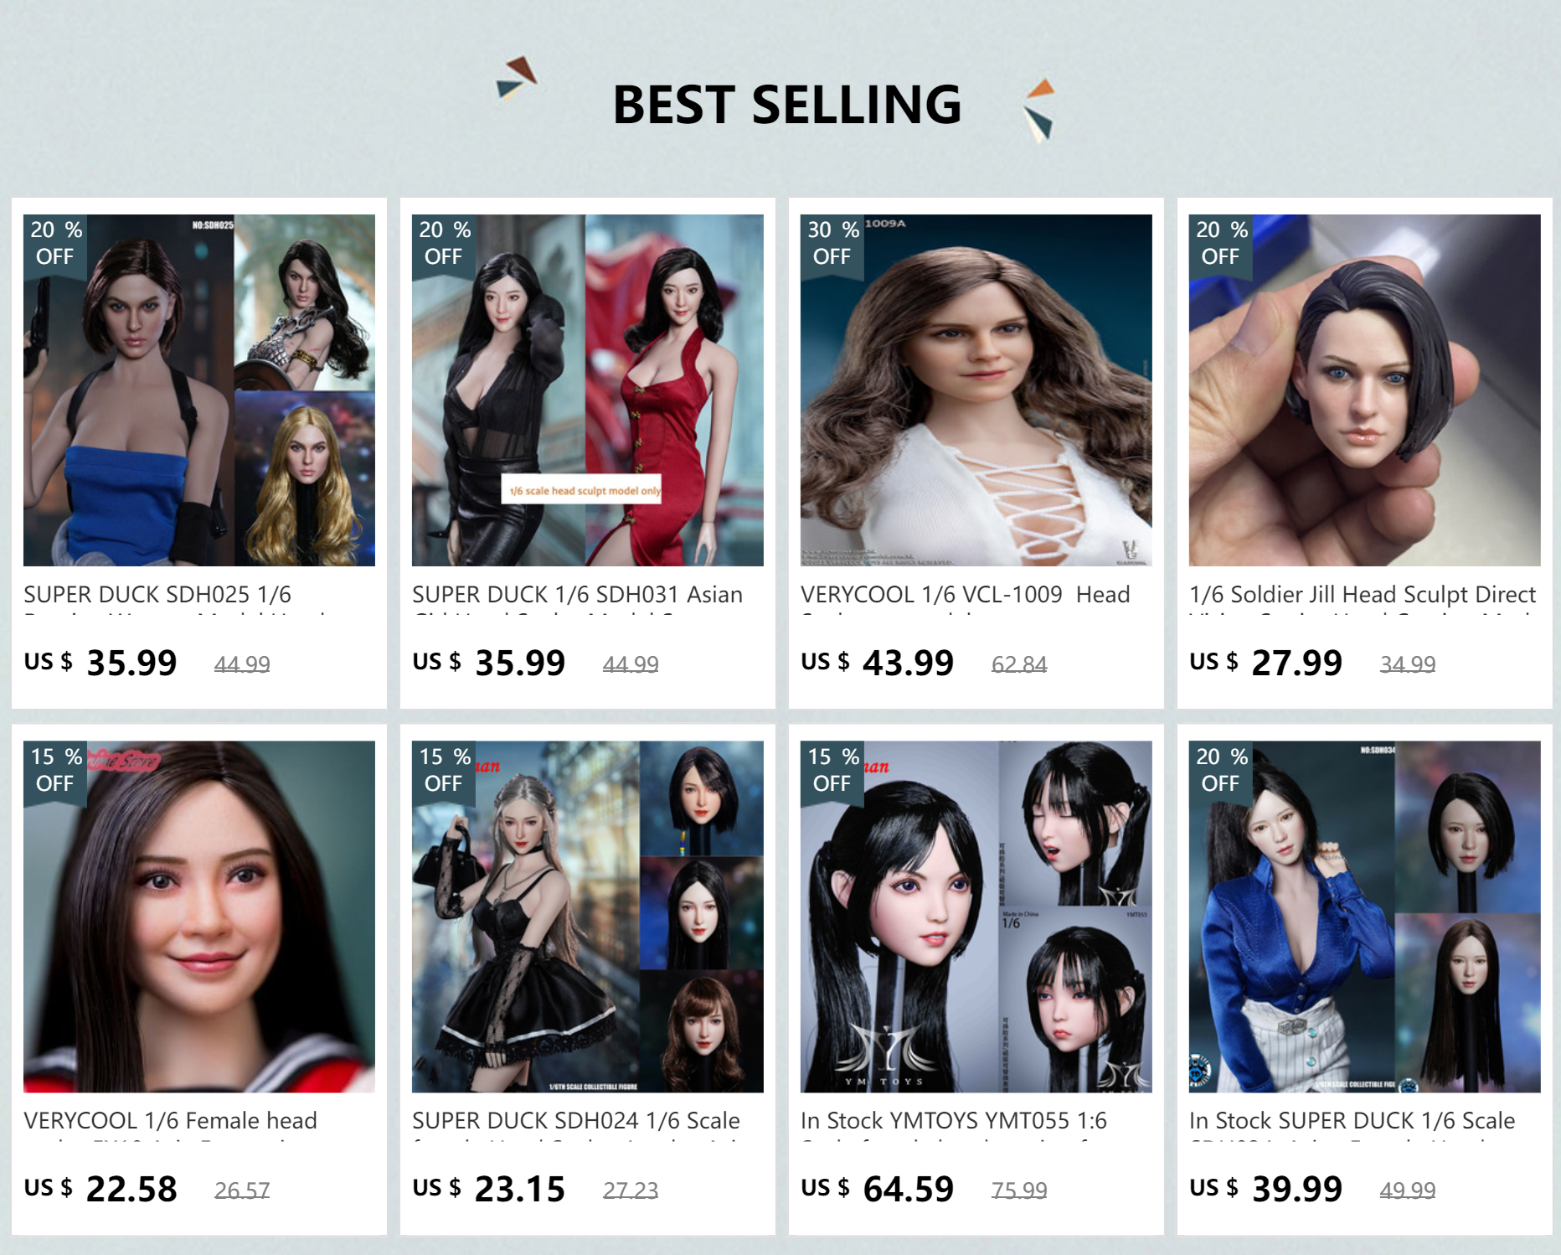
Task: Click the SUPER DUCK SDH025 1/6 title link
Action: 157,595
